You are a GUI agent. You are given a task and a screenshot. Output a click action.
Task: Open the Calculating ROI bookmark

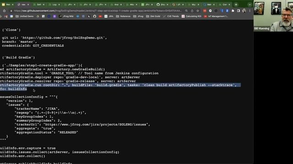[x=191, y=16]
